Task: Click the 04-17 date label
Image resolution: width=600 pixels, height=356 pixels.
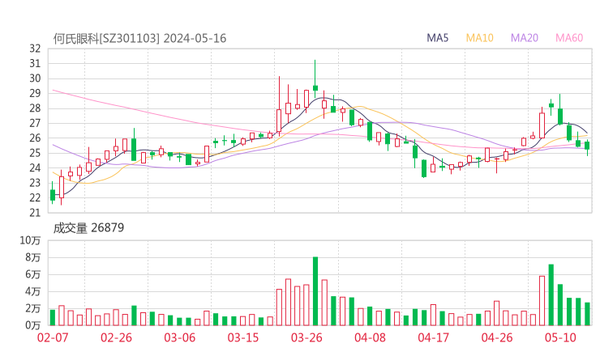Action: coord(434,337)
